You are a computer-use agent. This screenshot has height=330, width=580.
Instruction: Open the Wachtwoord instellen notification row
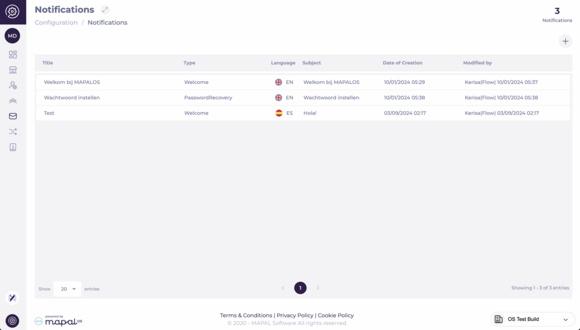click(72, 98)
